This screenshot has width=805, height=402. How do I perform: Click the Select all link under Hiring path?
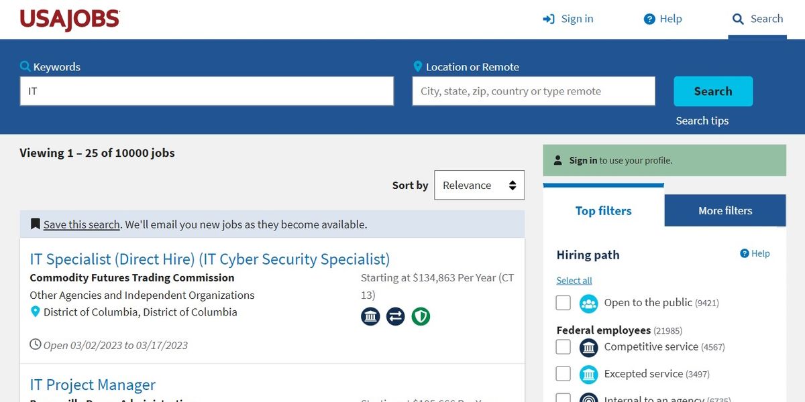(x=574, y=279)
